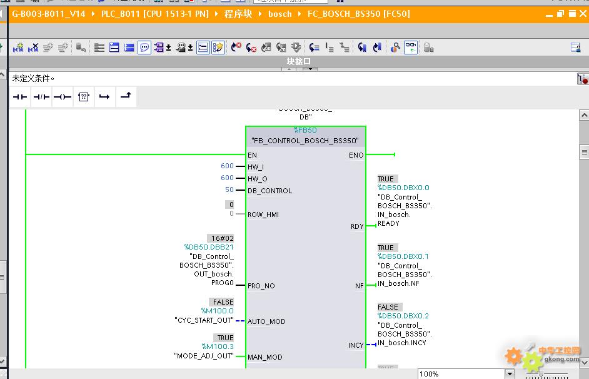
Task: Toggle monitoring glasses icon
Action: point(411,48)
